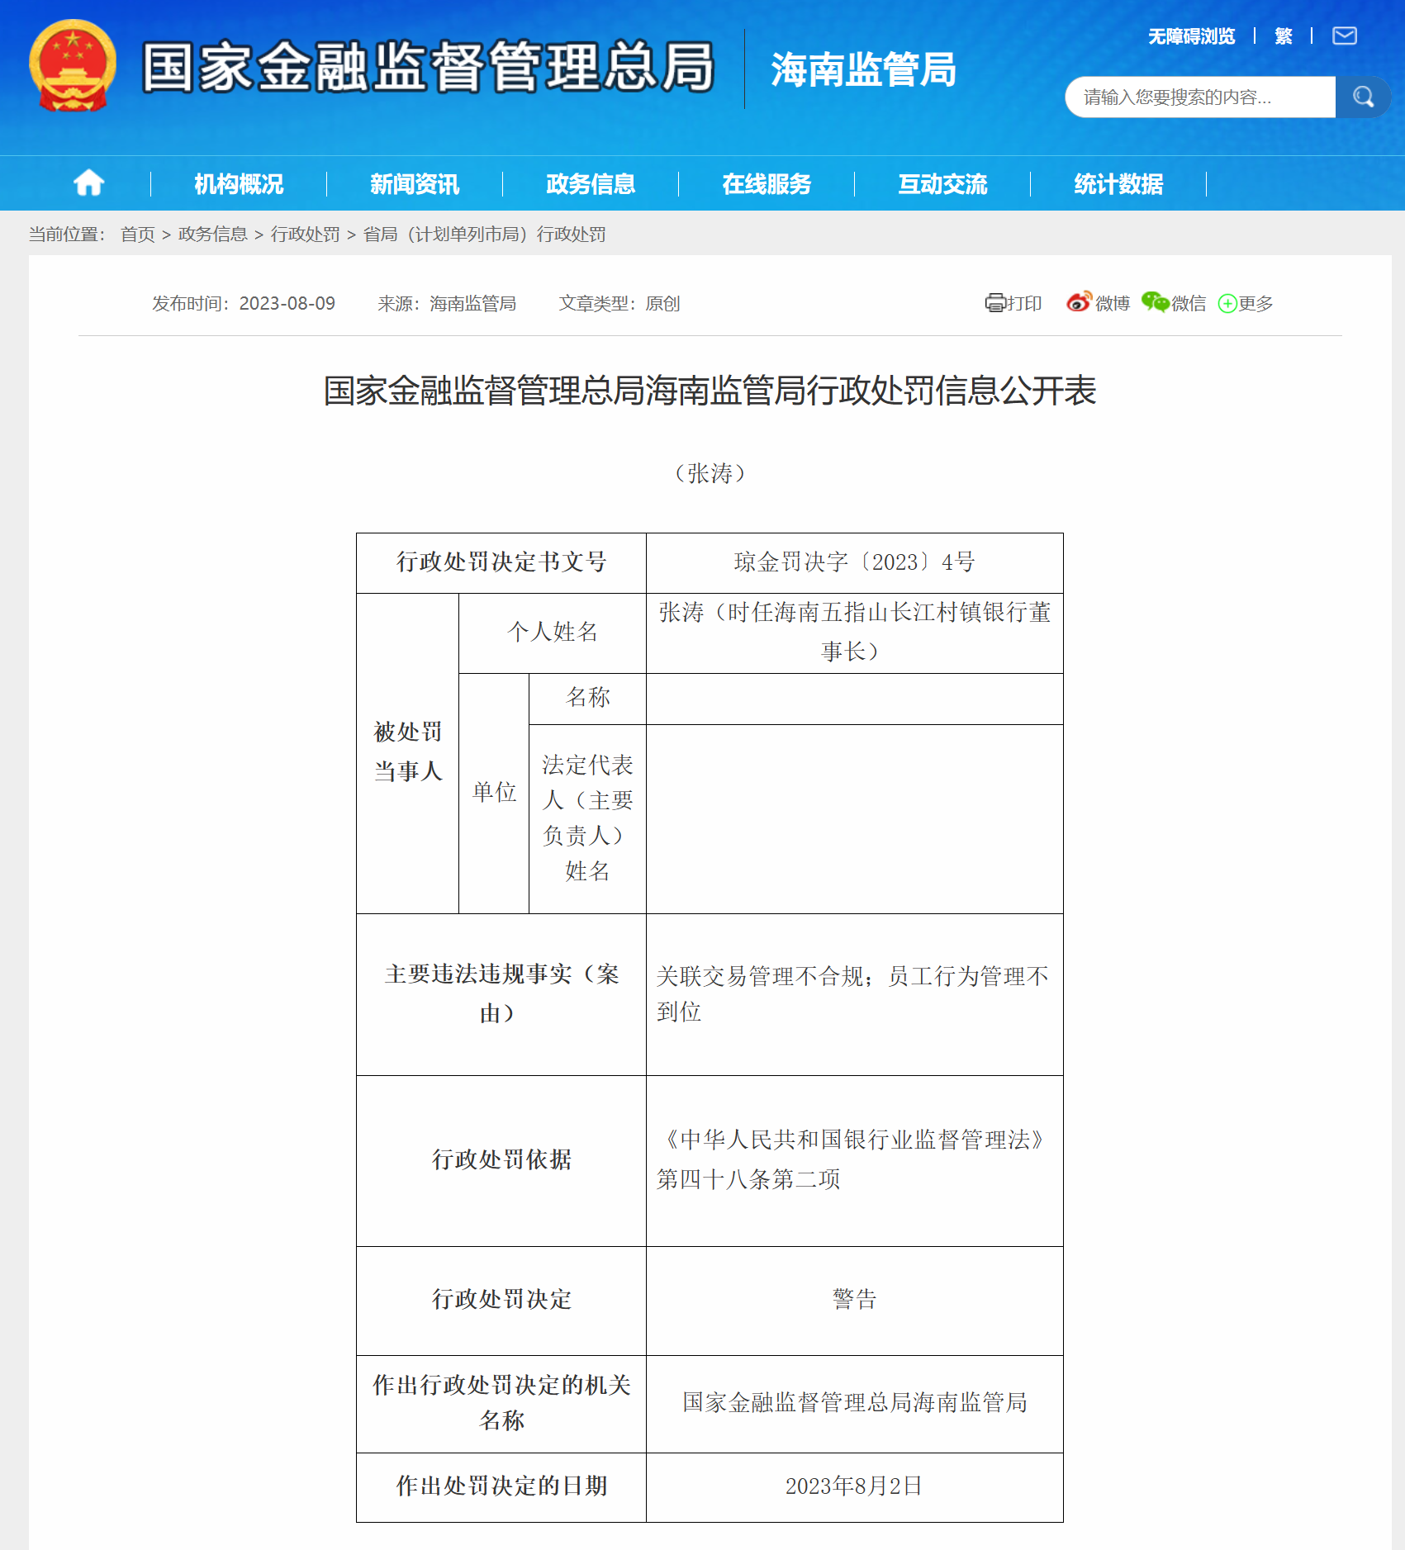
Task: Click the 张涛 董事长 name cell
Action: coord(854,633)
